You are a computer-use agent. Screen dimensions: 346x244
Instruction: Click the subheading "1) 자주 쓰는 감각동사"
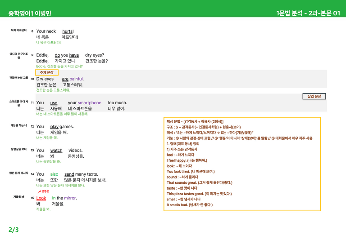tap(182, 149)
